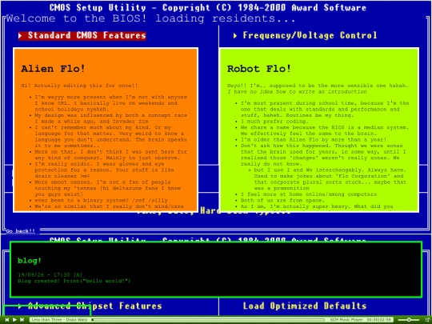Click 'Both of us are from space.' bullet

coord(282,200)
